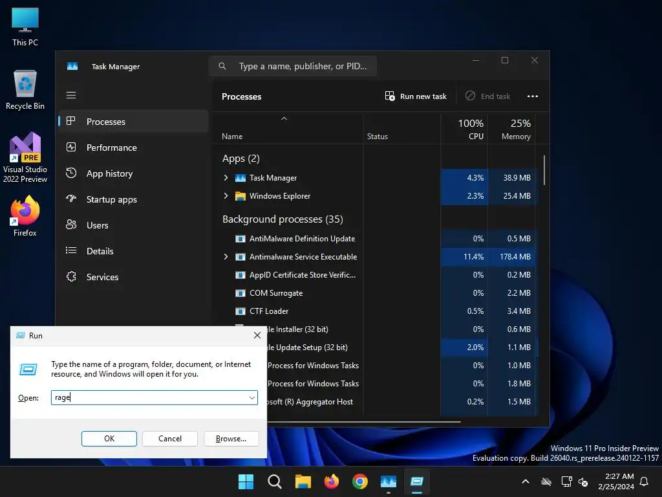Image resolution: width=662 pixels, height=497 pixels.
Task: Maximize the Task Manager window
Action: click(504, 60)
